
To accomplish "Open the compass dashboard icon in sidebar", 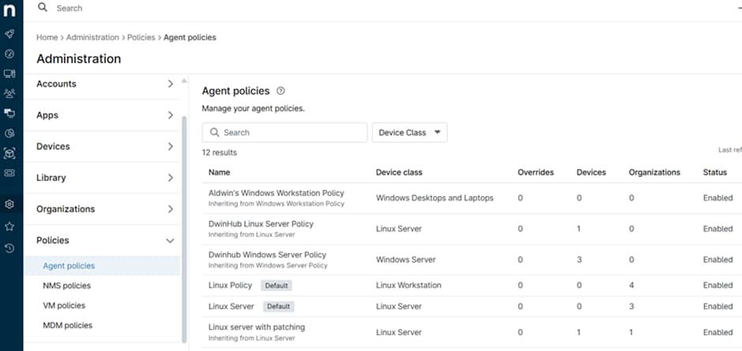I will tap(9, 54).
